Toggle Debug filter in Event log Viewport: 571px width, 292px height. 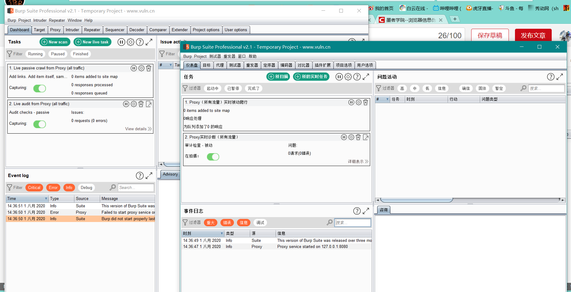(87, 188)
